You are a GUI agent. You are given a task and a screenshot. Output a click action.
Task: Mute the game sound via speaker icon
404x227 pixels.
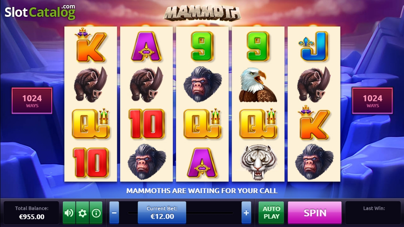pyautogui.click(x=69, y=213)
